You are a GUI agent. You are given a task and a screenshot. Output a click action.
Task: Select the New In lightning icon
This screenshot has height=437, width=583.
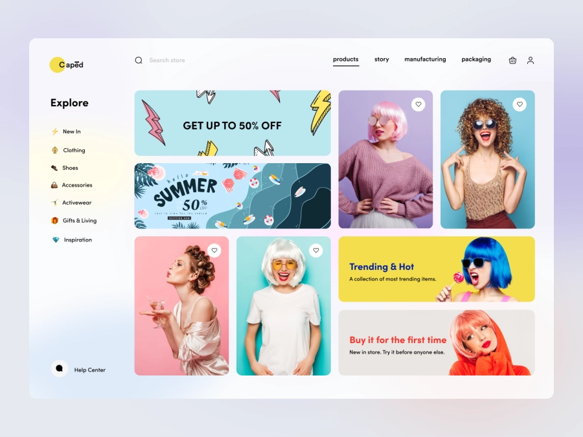tap(54, 131)
